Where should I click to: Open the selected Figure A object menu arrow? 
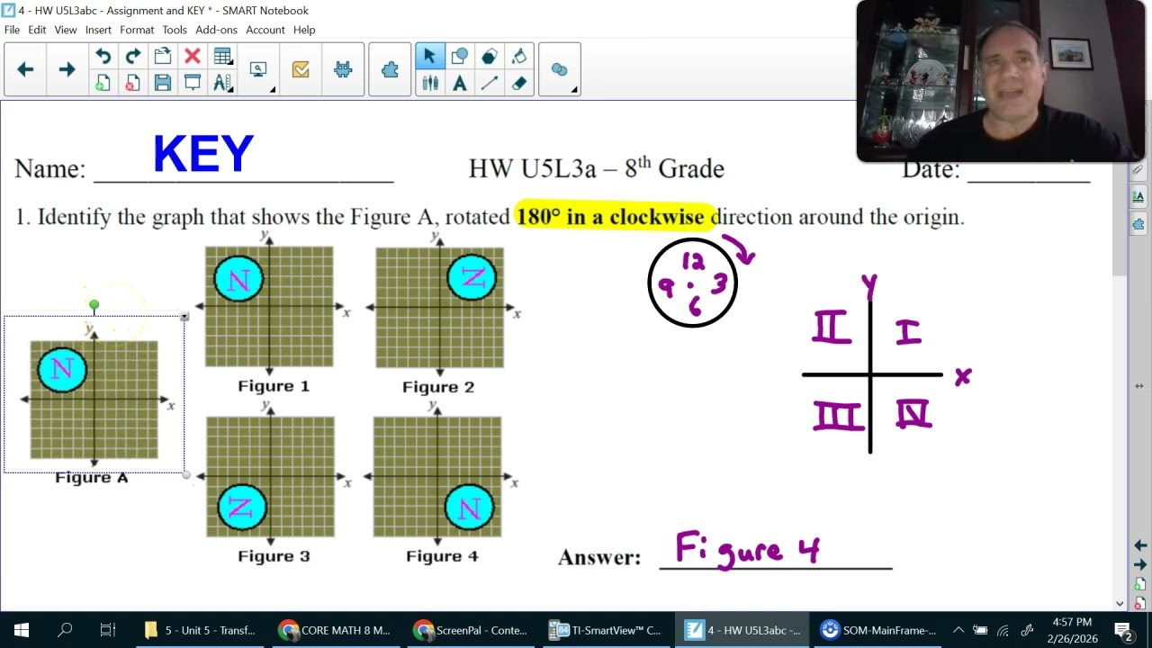[184, 316]
